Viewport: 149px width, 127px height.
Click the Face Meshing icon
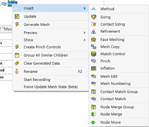(x=94, y=40)
